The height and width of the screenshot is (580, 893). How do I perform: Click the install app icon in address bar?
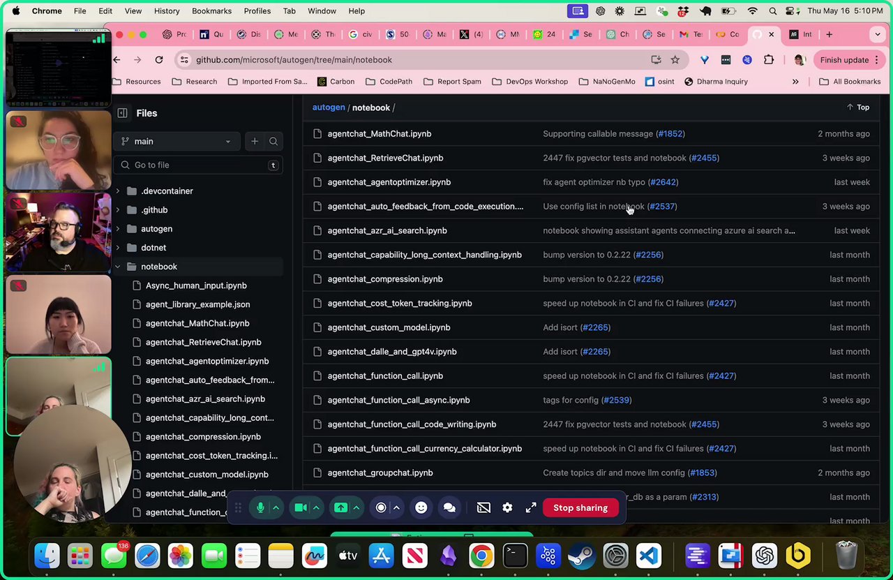(656, 60)
